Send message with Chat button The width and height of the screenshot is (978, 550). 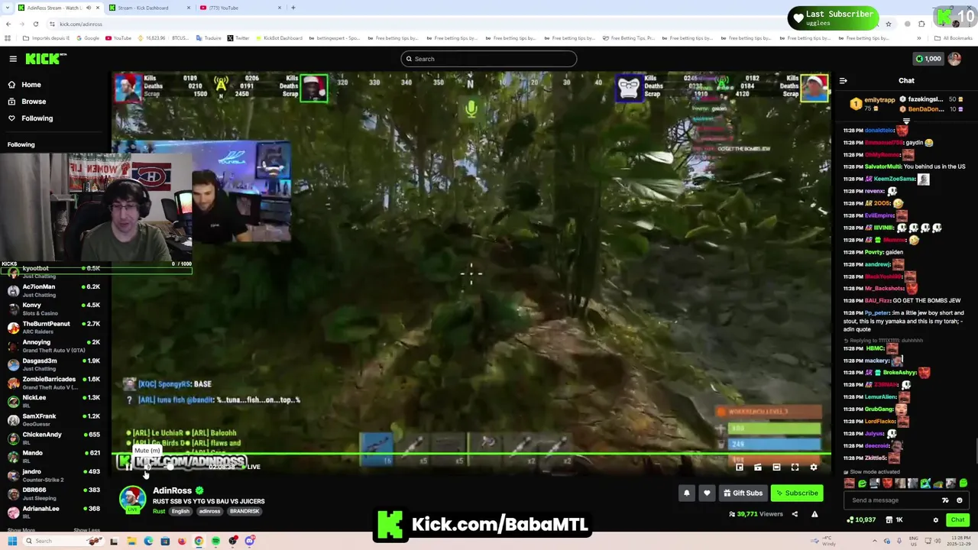957,520
